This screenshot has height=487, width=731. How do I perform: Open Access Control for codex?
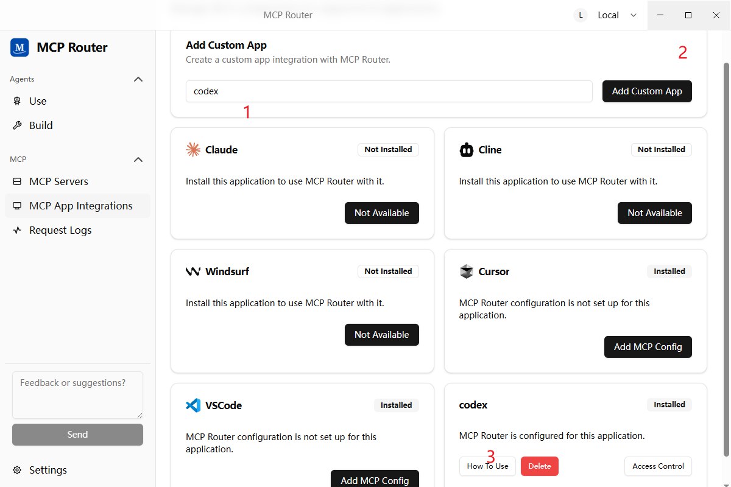(x=658, y=466)
